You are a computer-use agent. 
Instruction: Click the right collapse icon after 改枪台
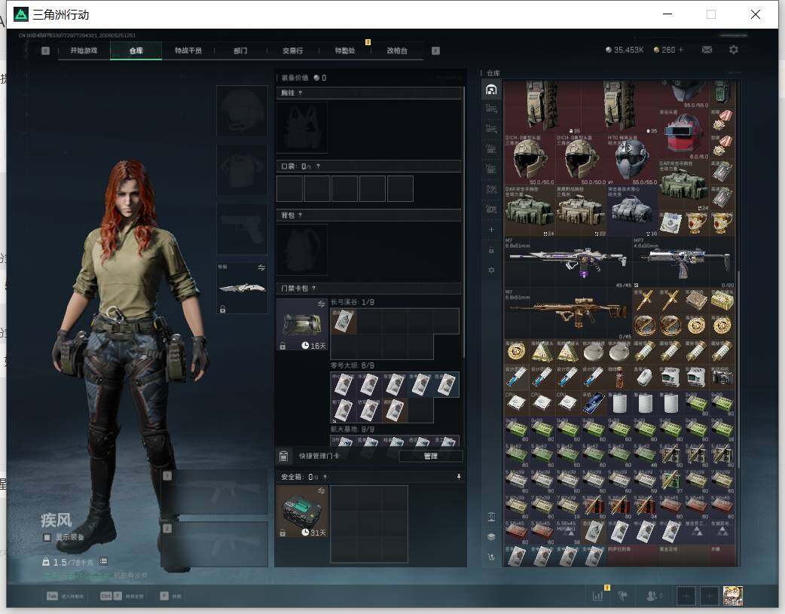click(x=435, y=50)
